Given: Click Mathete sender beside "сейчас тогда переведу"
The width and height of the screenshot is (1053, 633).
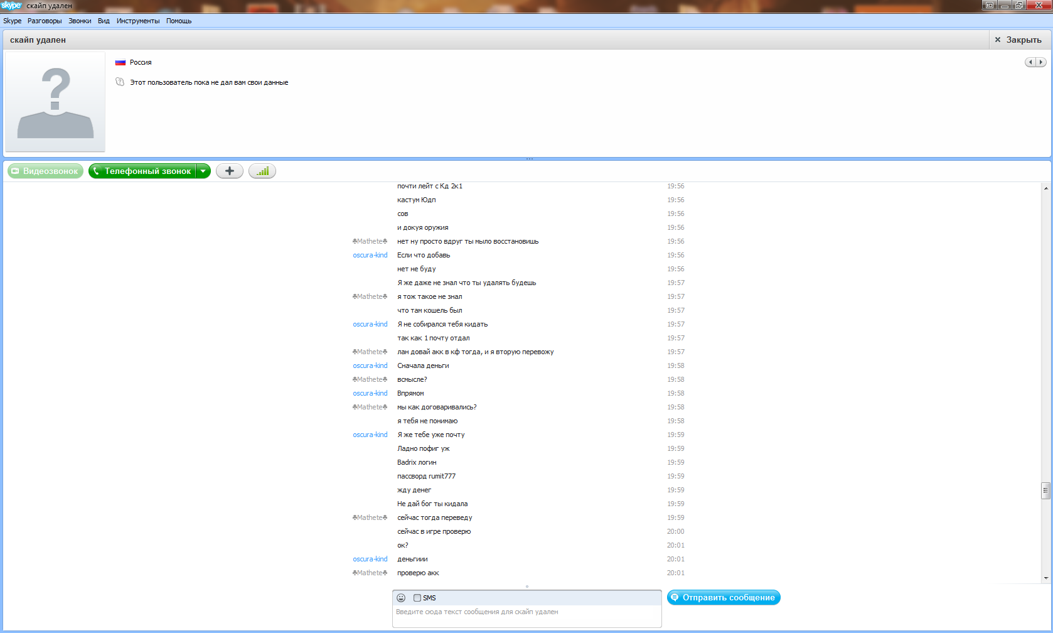Looking at the screenshot, I should [x=370, y=517].
